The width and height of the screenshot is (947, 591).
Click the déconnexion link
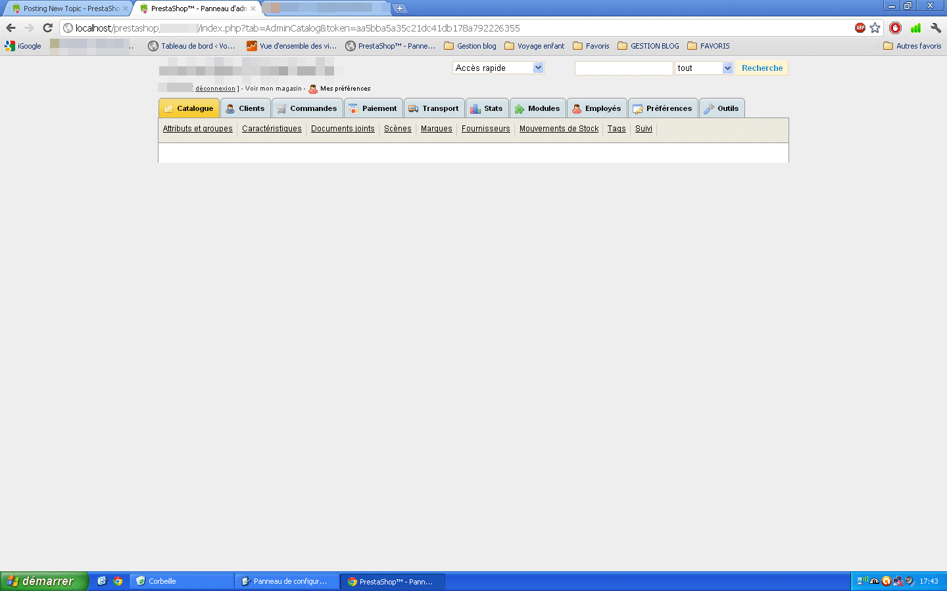215,89
